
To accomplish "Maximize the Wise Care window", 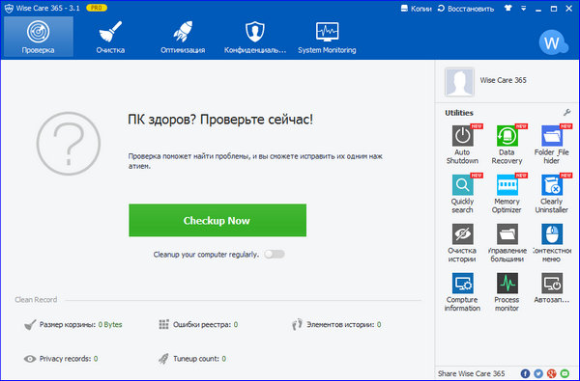I will (x=554, y=9).
